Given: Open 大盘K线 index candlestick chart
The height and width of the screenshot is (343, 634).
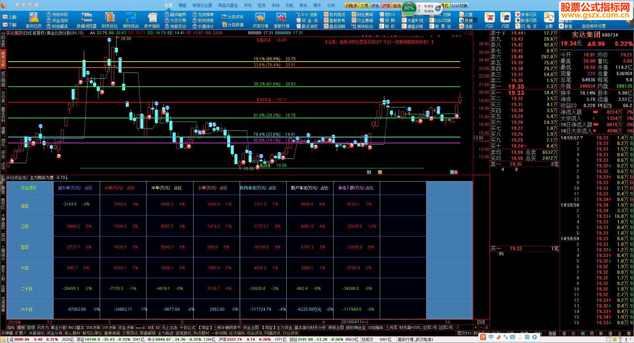Looking at the screenshot, I should pos(412,20).
